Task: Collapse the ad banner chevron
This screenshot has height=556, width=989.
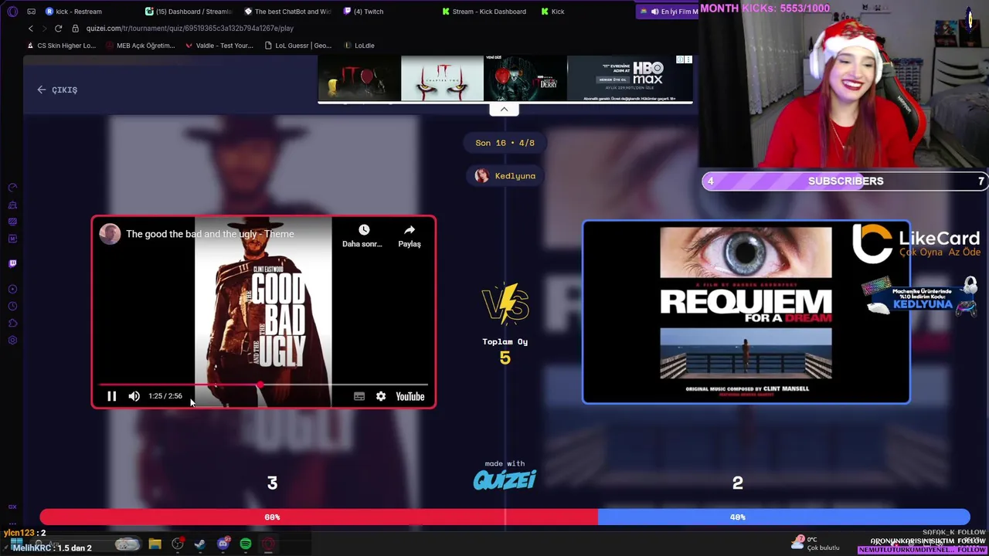Action: (x=504, y=110)
